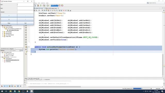Toggle first filter icon in Navigator bottom toolbar
The image size is (165, 93).
(x=2, y=86)
